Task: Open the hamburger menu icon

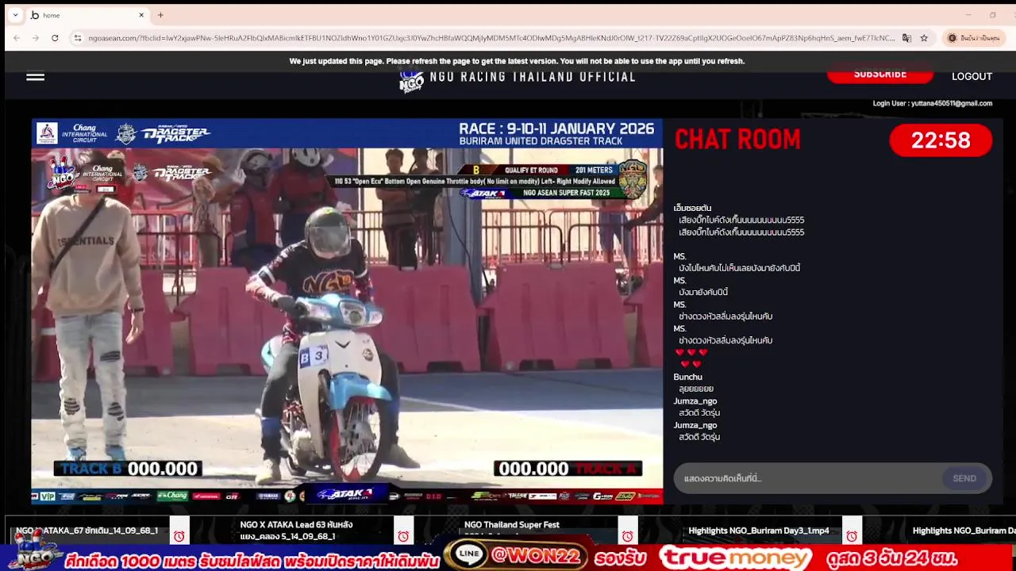Action: tap(35, 77)
